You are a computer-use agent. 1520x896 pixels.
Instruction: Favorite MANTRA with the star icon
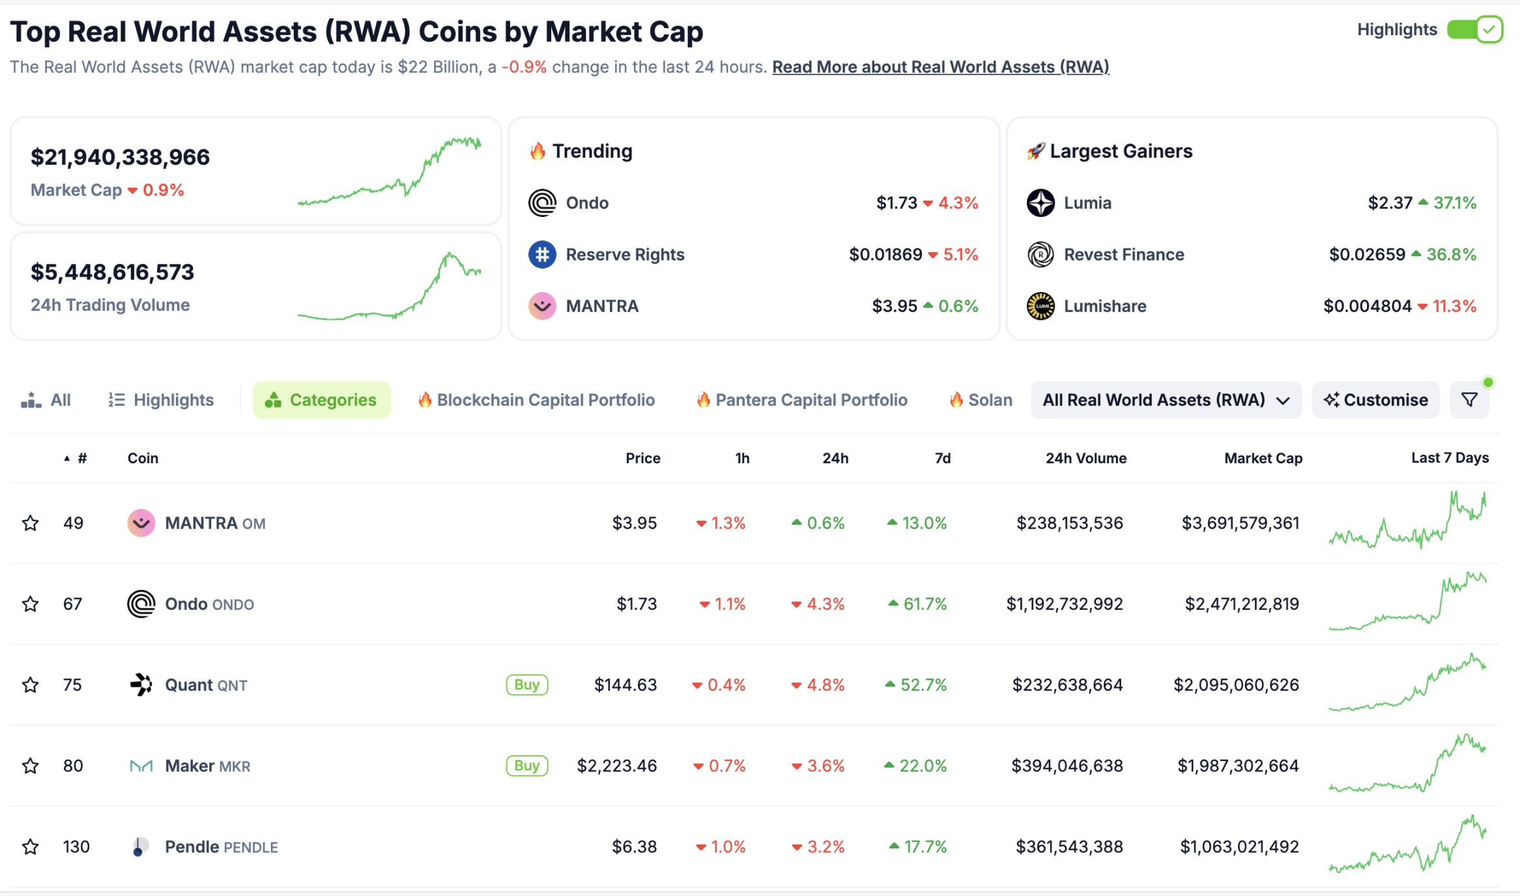31,523
